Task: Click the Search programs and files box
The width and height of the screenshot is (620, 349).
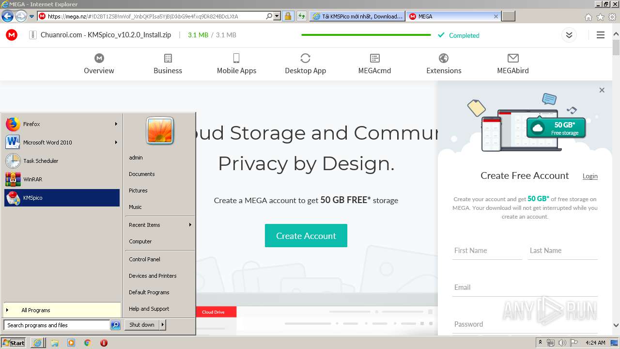Action: point(57,325)
